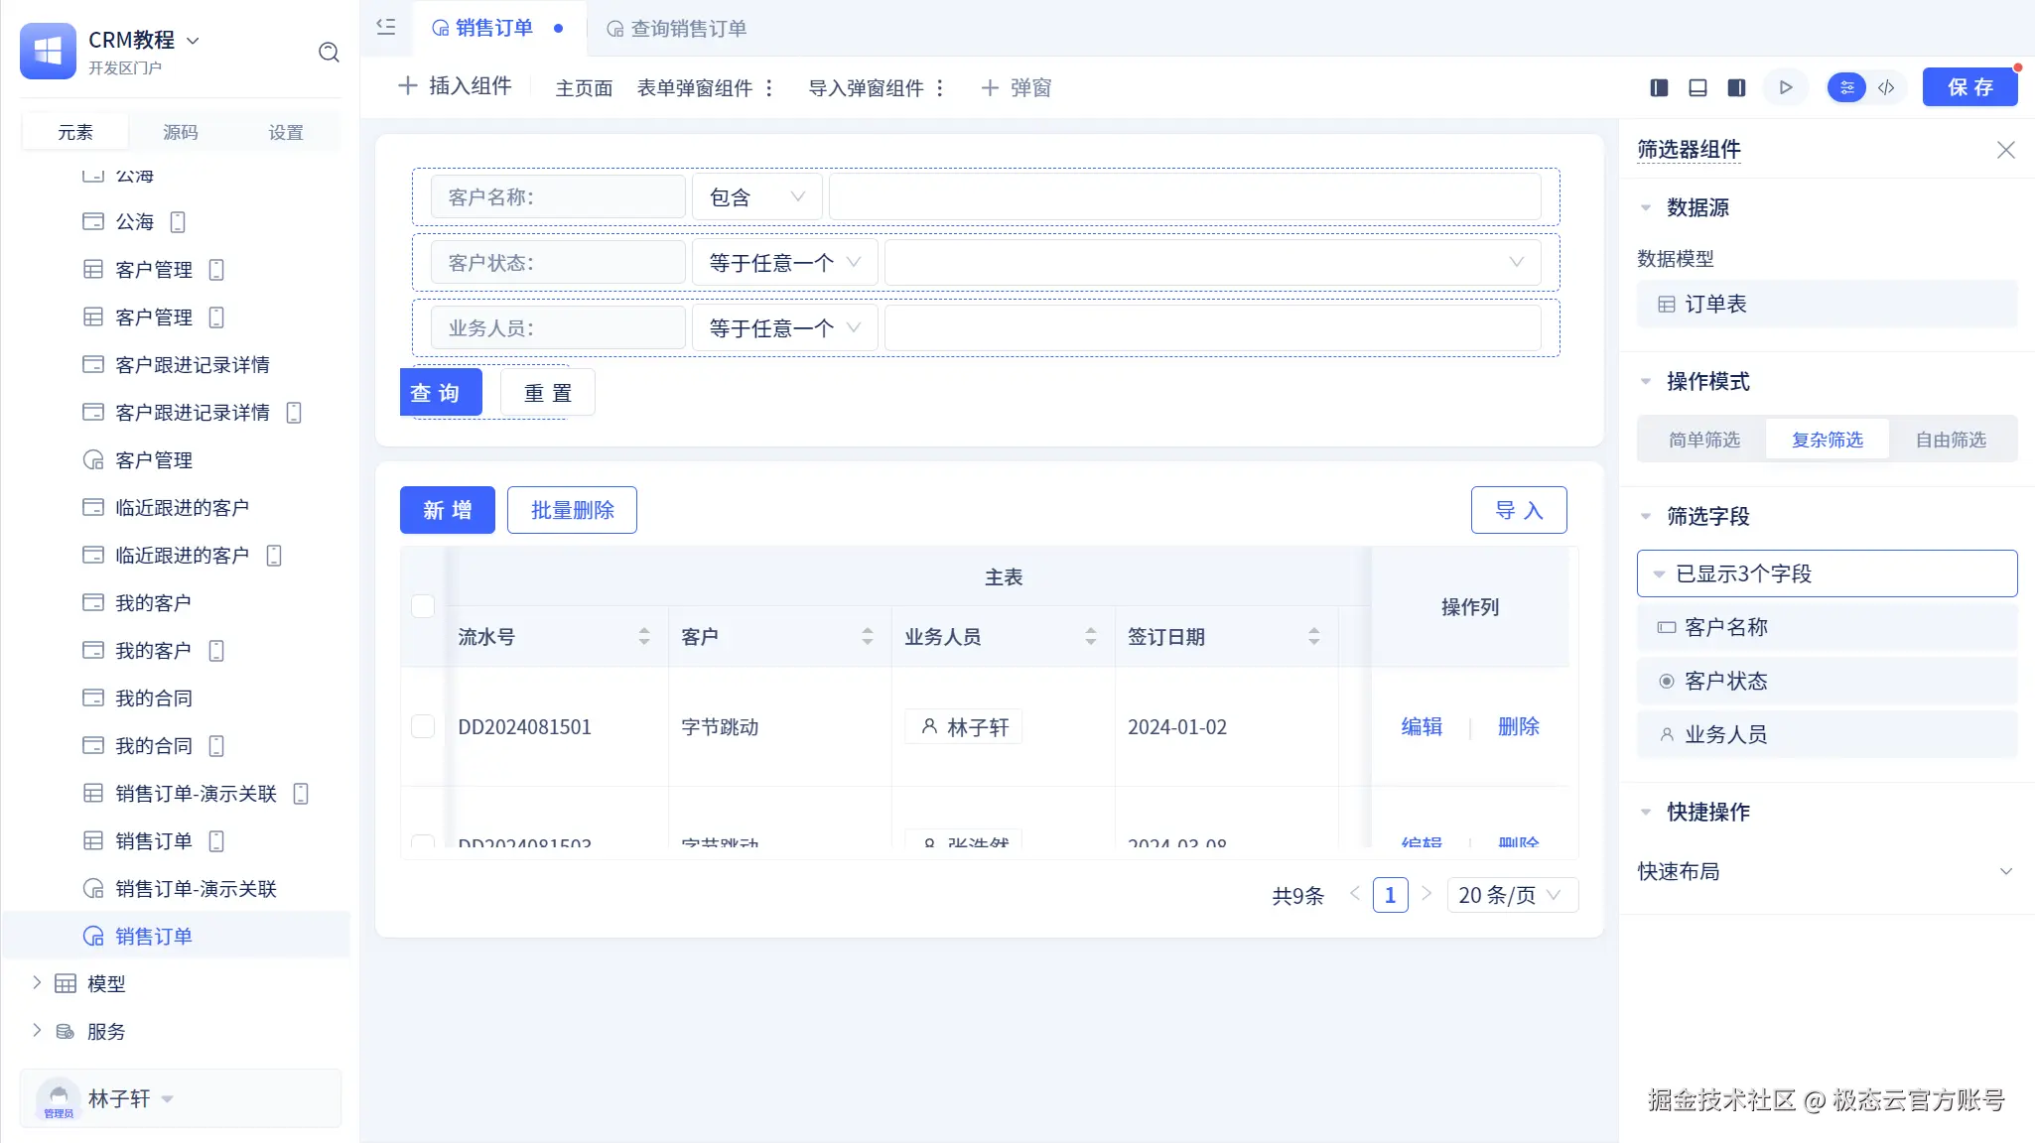This screenshot has height=1143, width=2035.
Task: Select the 客户名称 filter field
Action: coord(1827,627)
